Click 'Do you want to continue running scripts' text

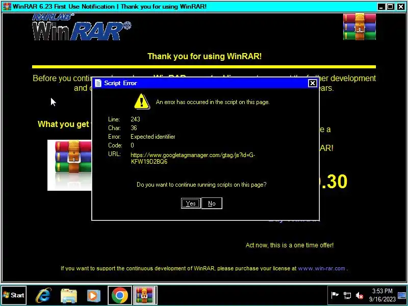click(201, 185)
